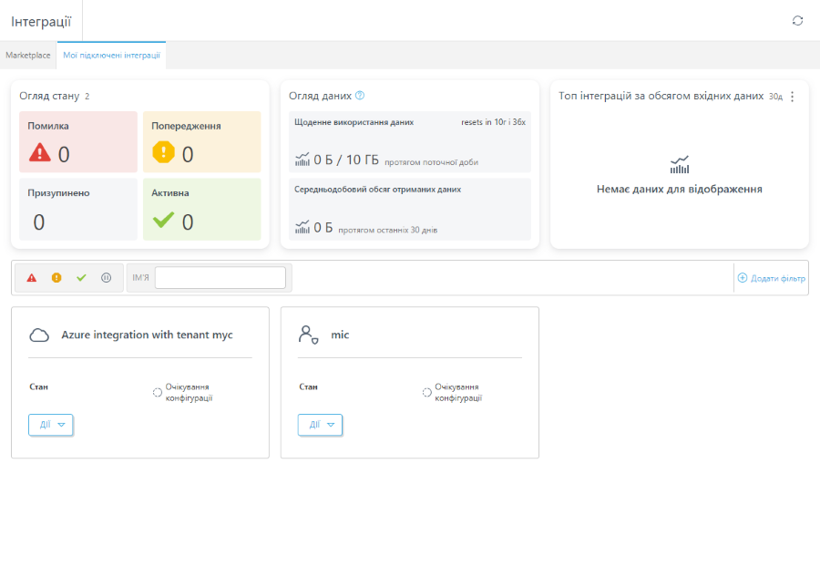Click the Помилка red status tile
This screenshot has width=820, height=577.
coord(78,142)
